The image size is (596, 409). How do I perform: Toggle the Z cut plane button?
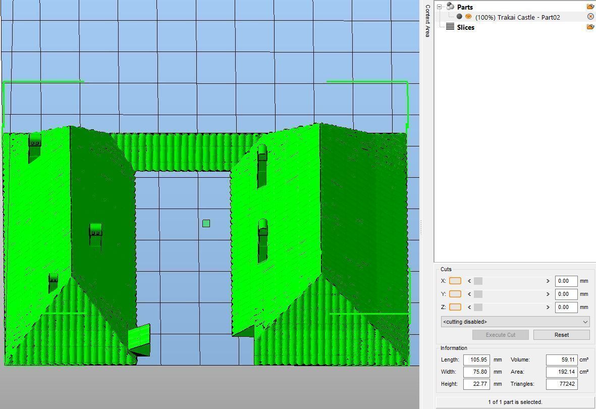pos(455,307)
